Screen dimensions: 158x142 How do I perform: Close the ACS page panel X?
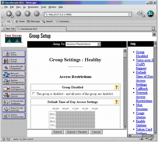tap(154, 34)
